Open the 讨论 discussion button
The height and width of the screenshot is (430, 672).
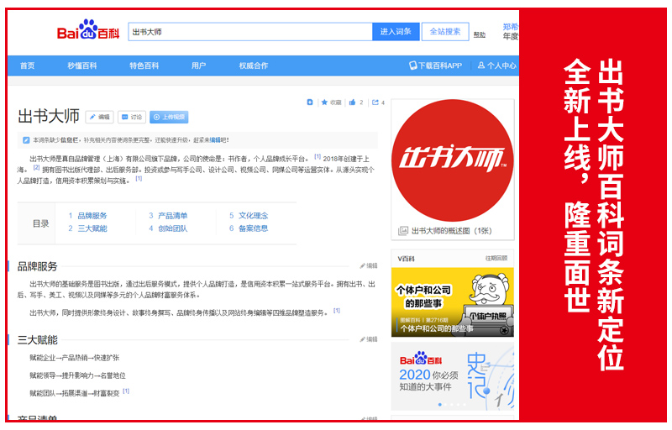pos(132,118)
